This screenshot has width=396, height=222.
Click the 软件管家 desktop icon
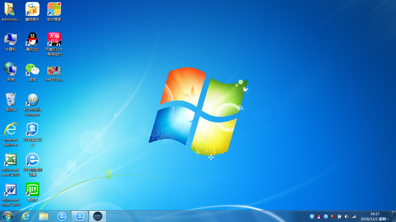pyautogui.click(x=54, y=10)
